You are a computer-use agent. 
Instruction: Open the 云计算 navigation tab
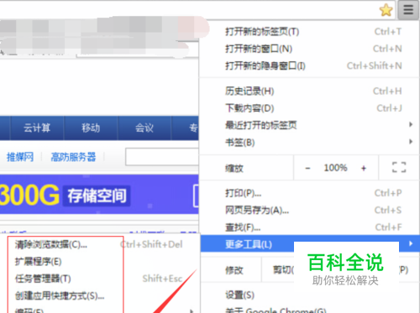37,128
